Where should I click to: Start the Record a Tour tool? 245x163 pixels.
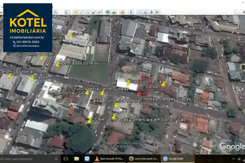100,12
